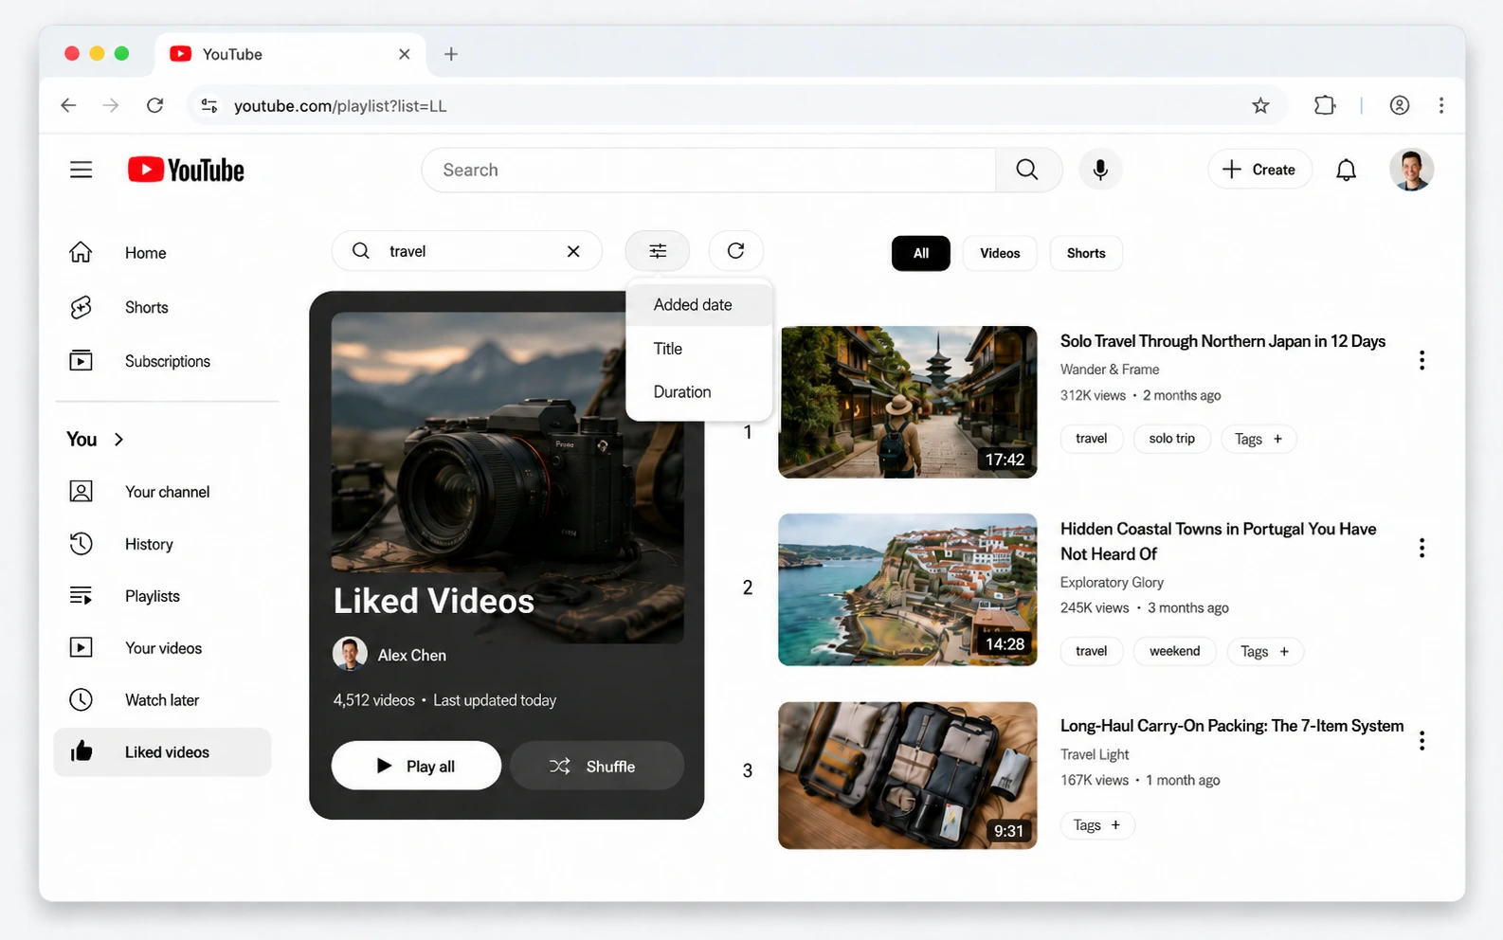
Task: Open the Solo Travel Japan thumbnail
Action: [x=908, y=402]
